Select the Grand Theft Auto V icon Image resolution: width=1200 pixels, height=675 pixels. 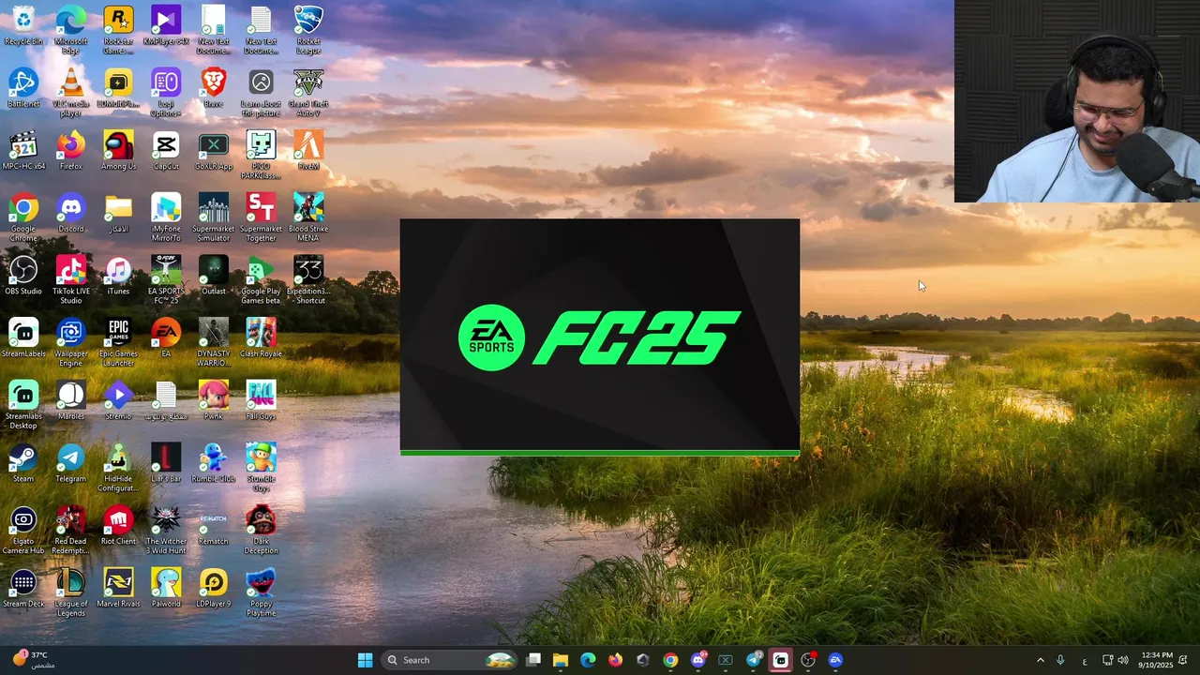tap(308, 92)
